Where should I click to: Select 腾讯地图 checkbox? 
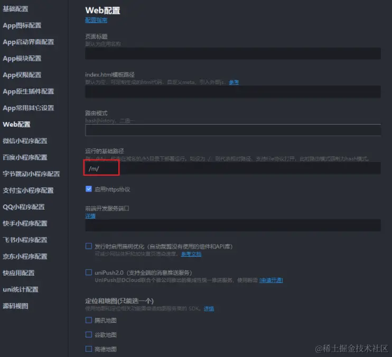(x=89, y=320)
